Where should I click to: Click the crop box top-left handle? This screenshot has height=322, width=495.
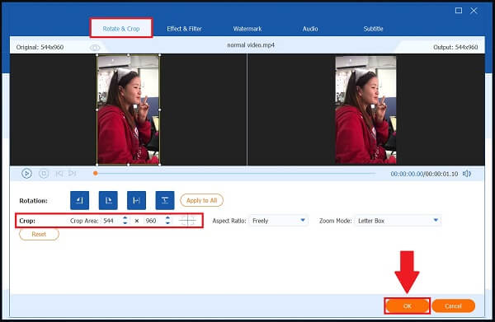[x=97, y=55]
